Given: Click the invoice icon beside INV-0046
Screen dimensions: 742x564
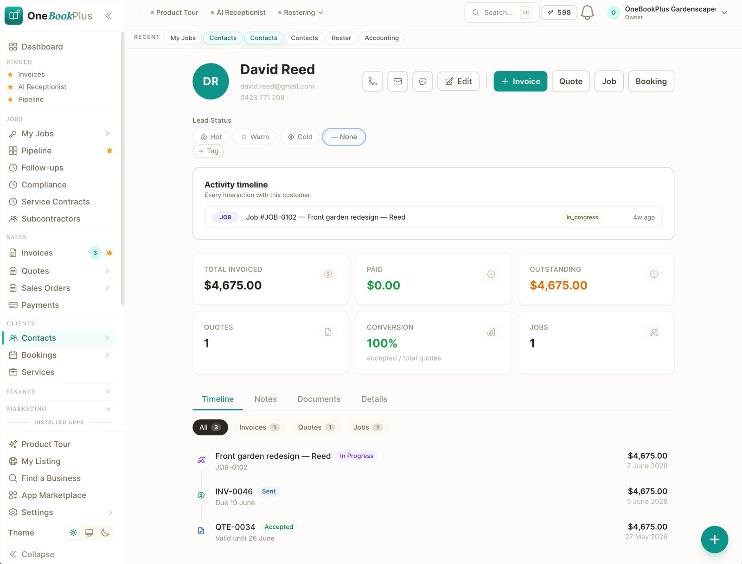Looking at the screenshot, I should click(201, 495).
